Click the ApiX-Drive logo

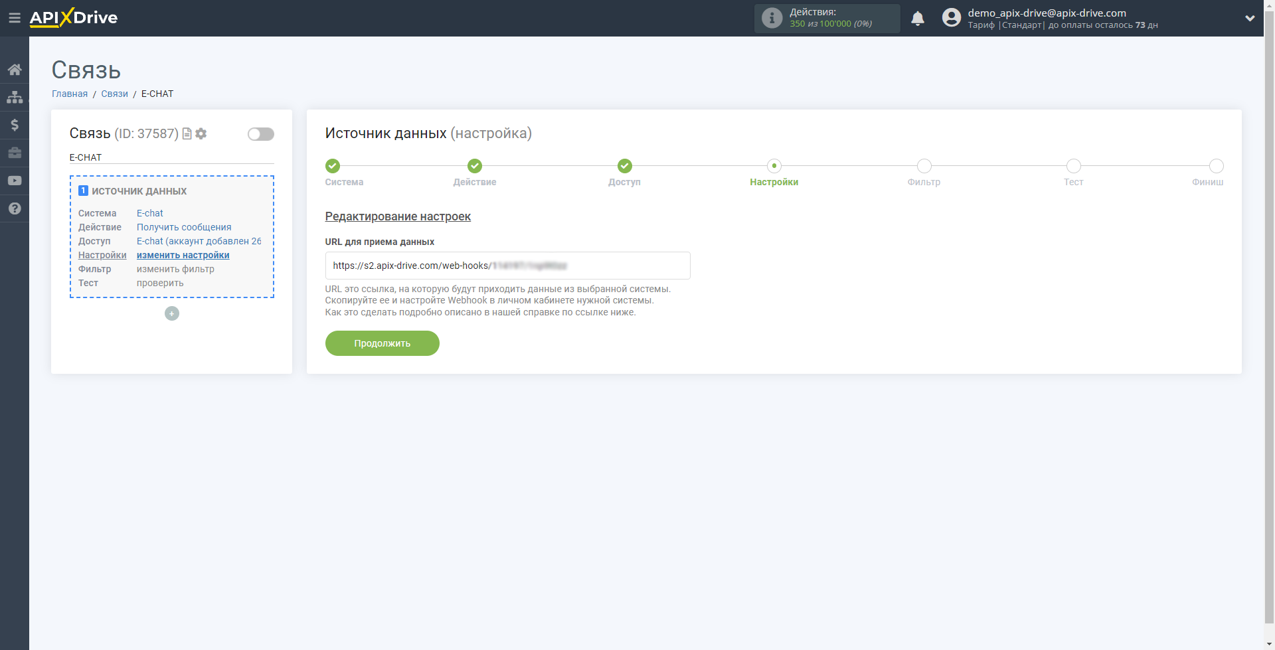pyautogui.click(x=74, y=18)
